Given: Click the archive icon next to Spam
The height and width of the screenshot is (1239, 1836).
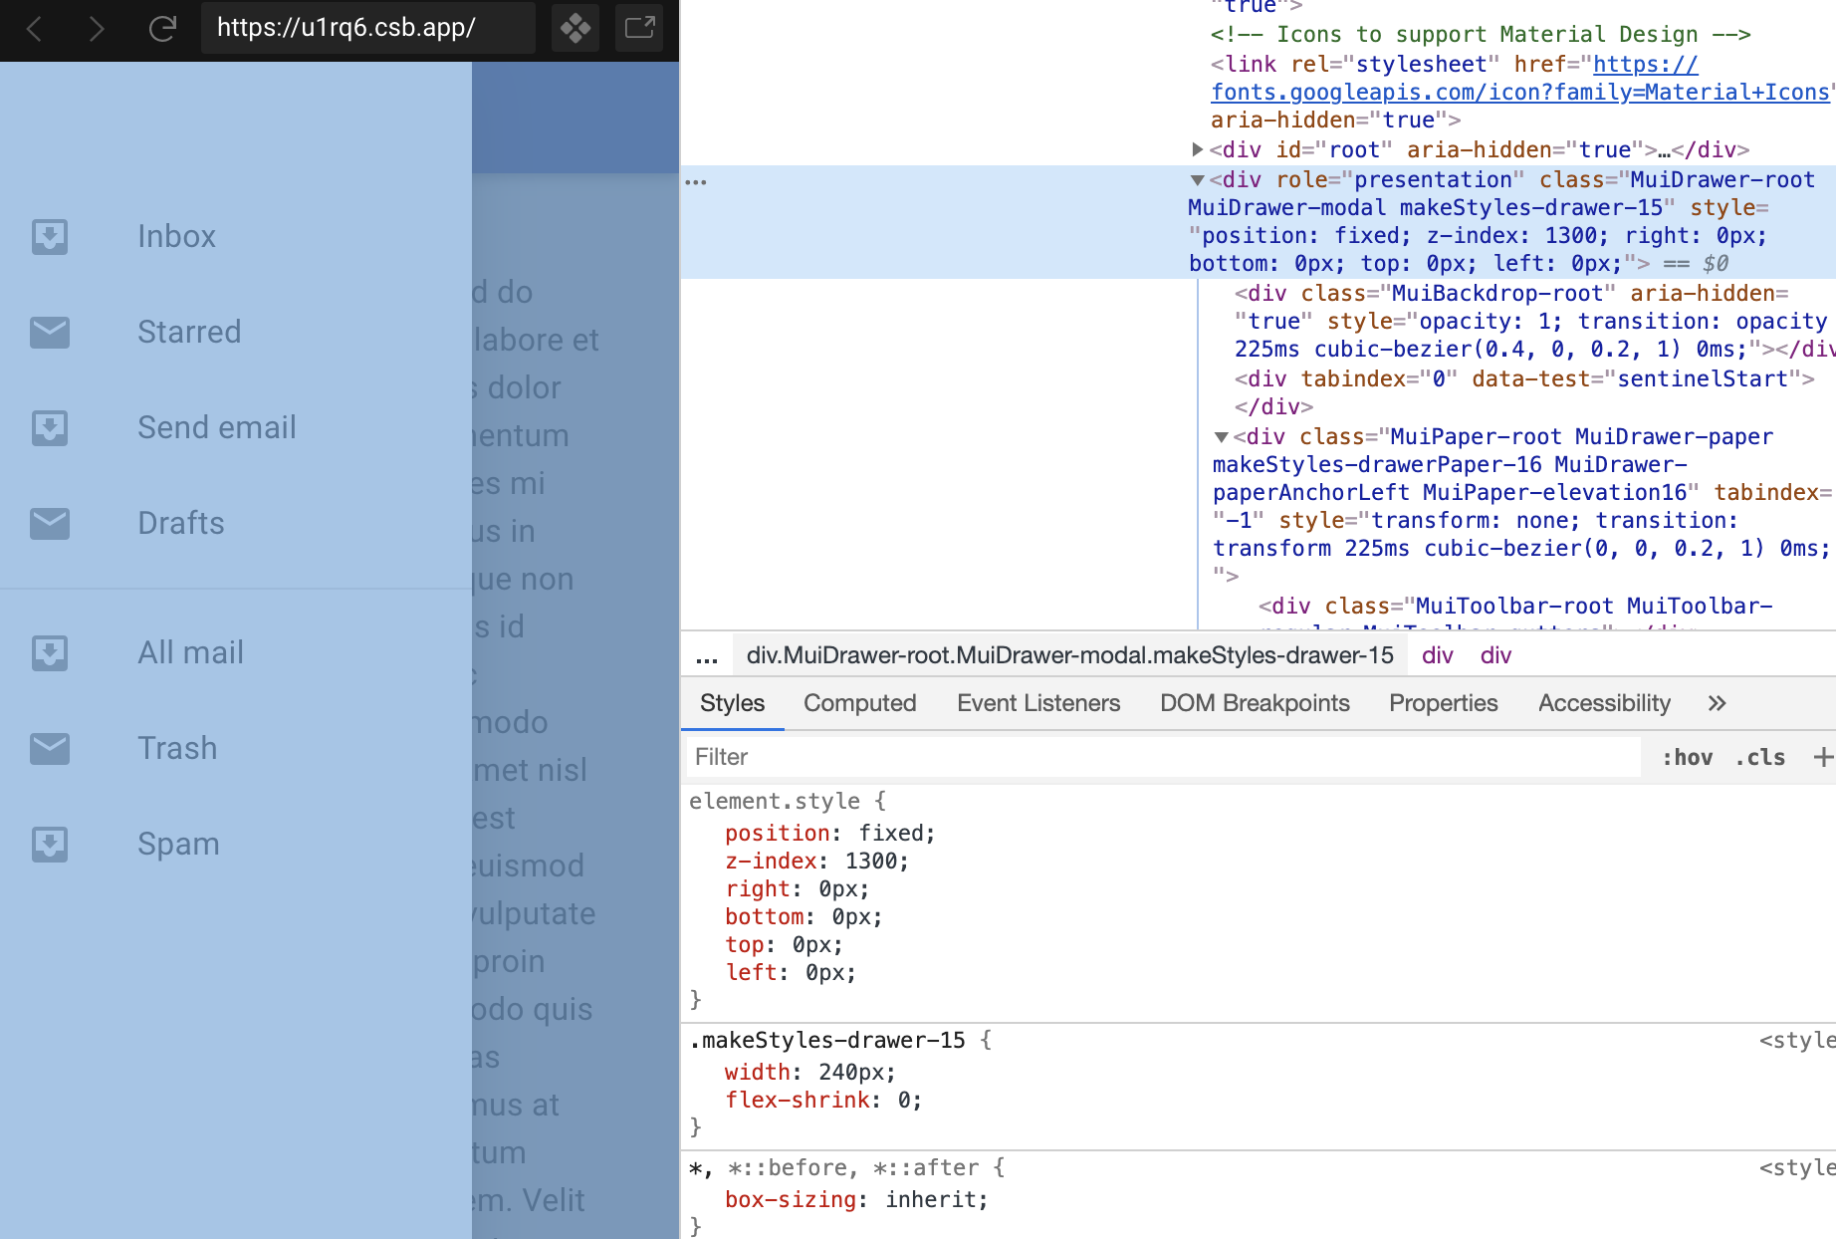Looking at the screenshot, I should (49, 844).
